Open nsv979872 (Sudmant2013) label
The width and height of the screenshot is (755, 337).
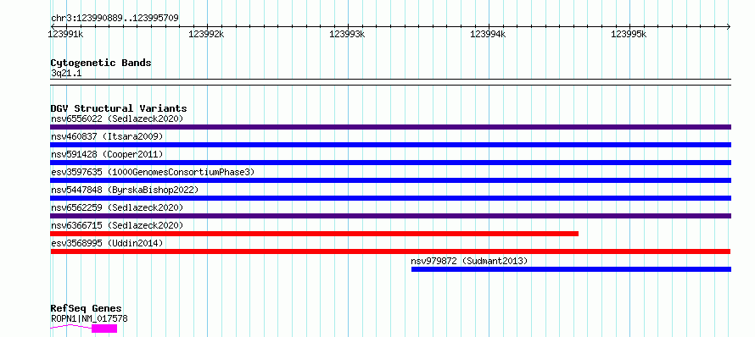tap(469, 261)
